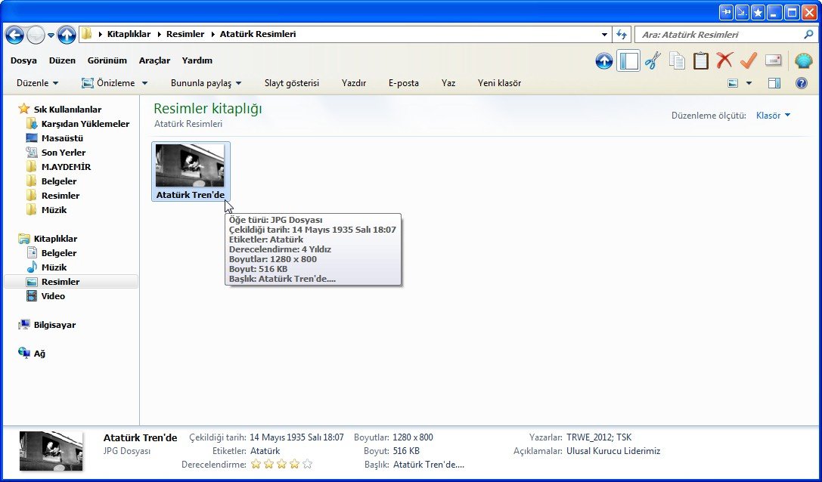Click the Önizleme button
This screenshot has height=482, width=822.
click(109, 83)
